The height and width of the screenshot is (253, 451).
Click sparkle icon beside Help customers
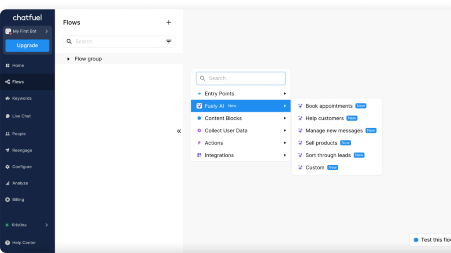[300, 118]
